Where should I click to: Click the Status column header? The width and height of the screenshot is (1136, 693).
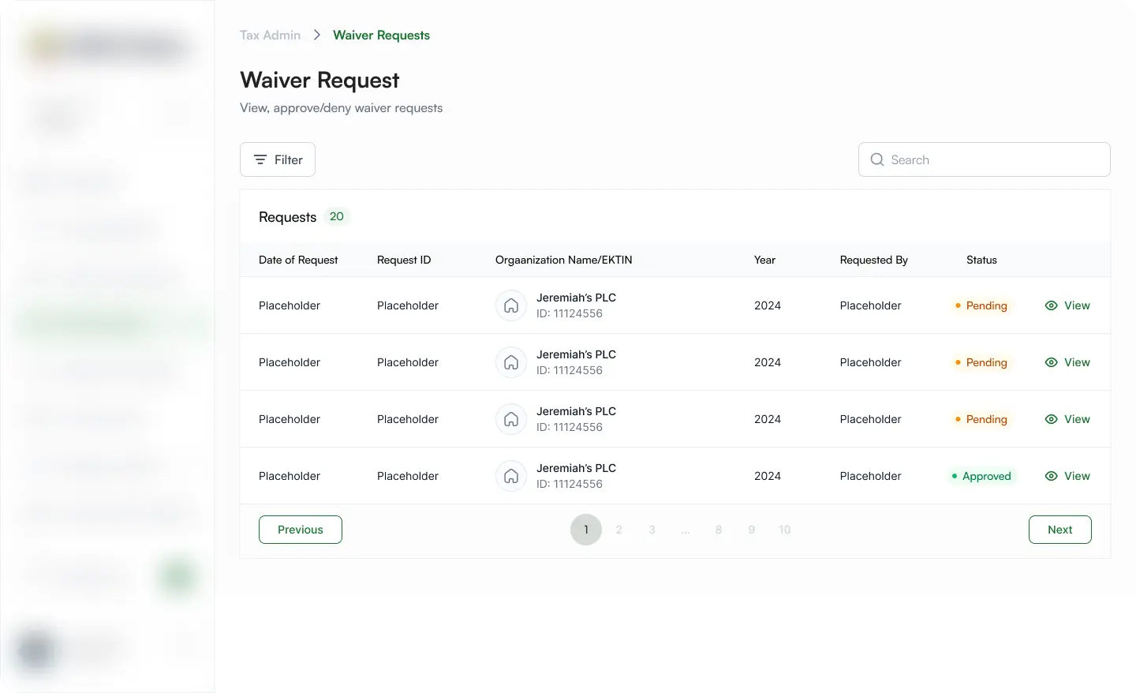click(981, 260)
